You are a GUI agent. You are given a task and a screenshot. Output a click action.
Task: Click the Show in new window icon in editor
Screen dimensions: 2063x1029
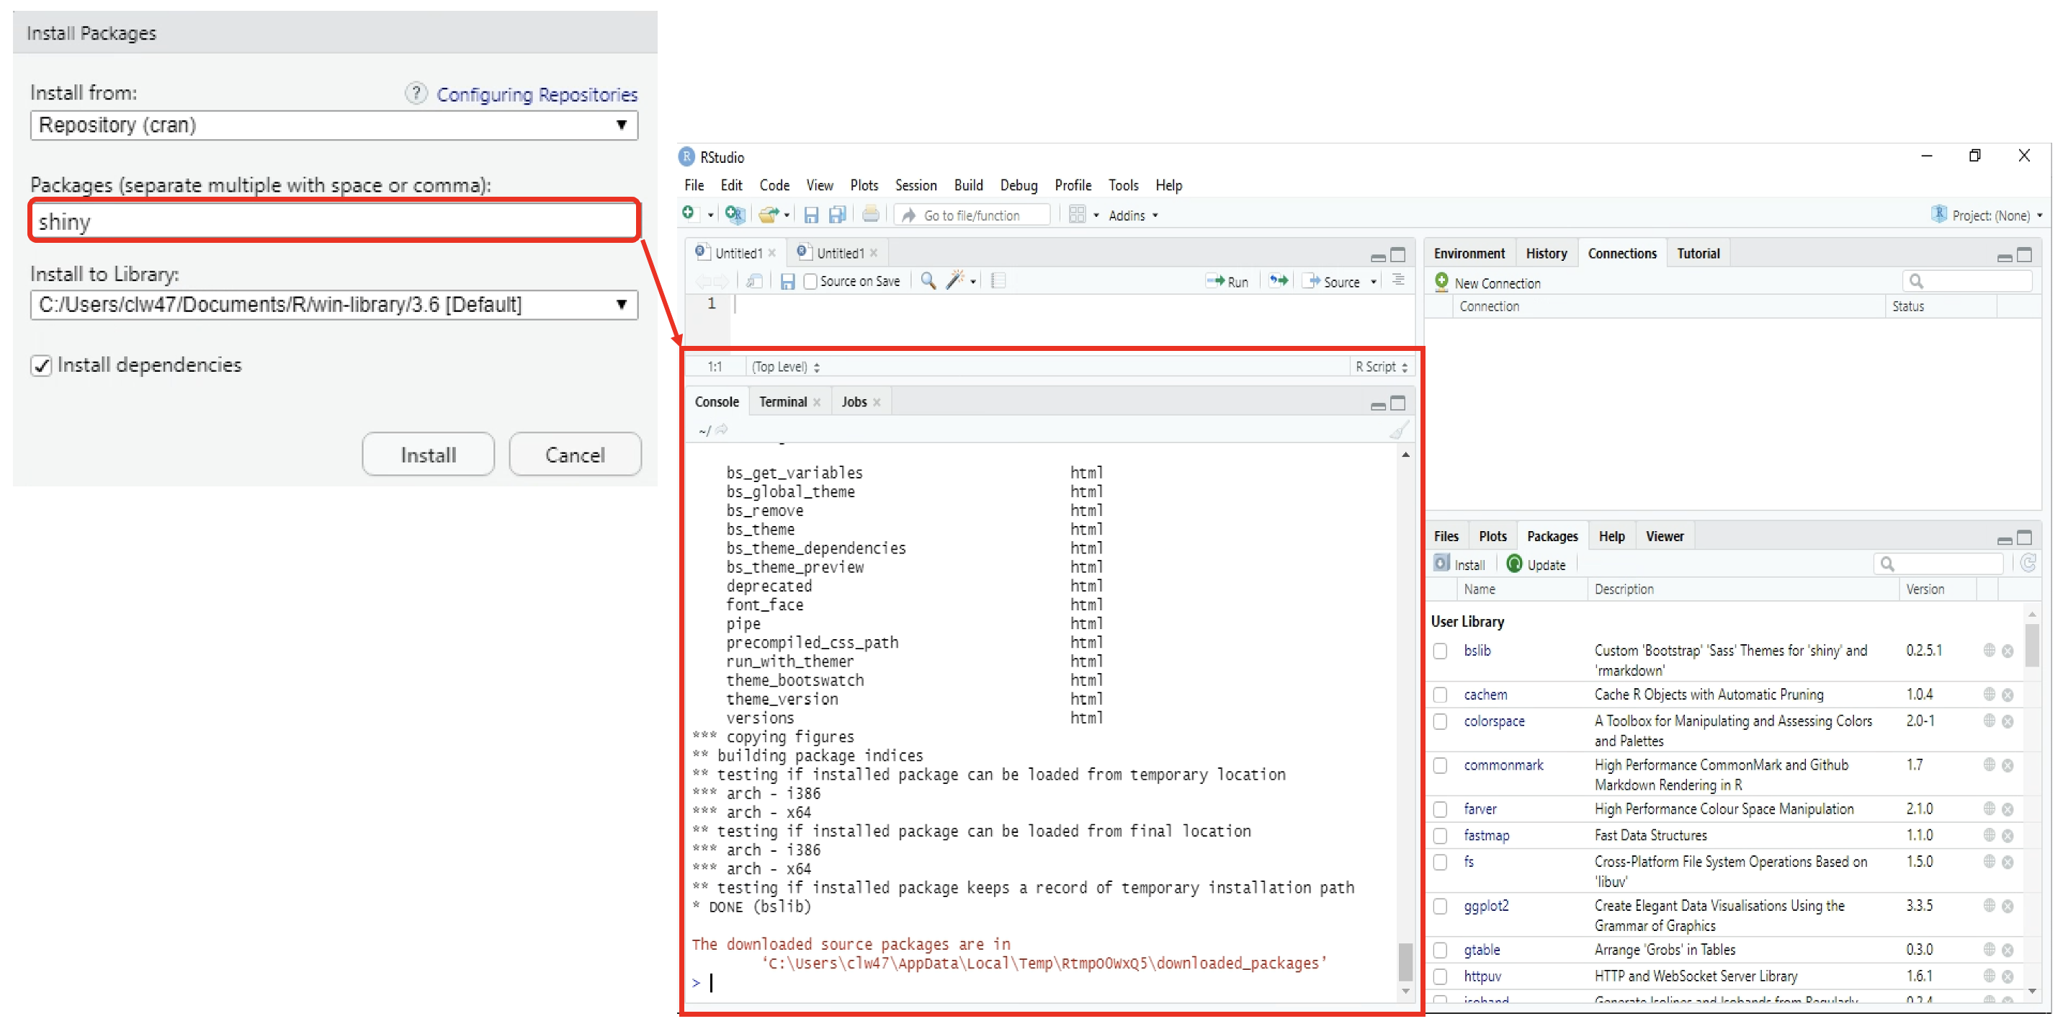click(753, 281)
